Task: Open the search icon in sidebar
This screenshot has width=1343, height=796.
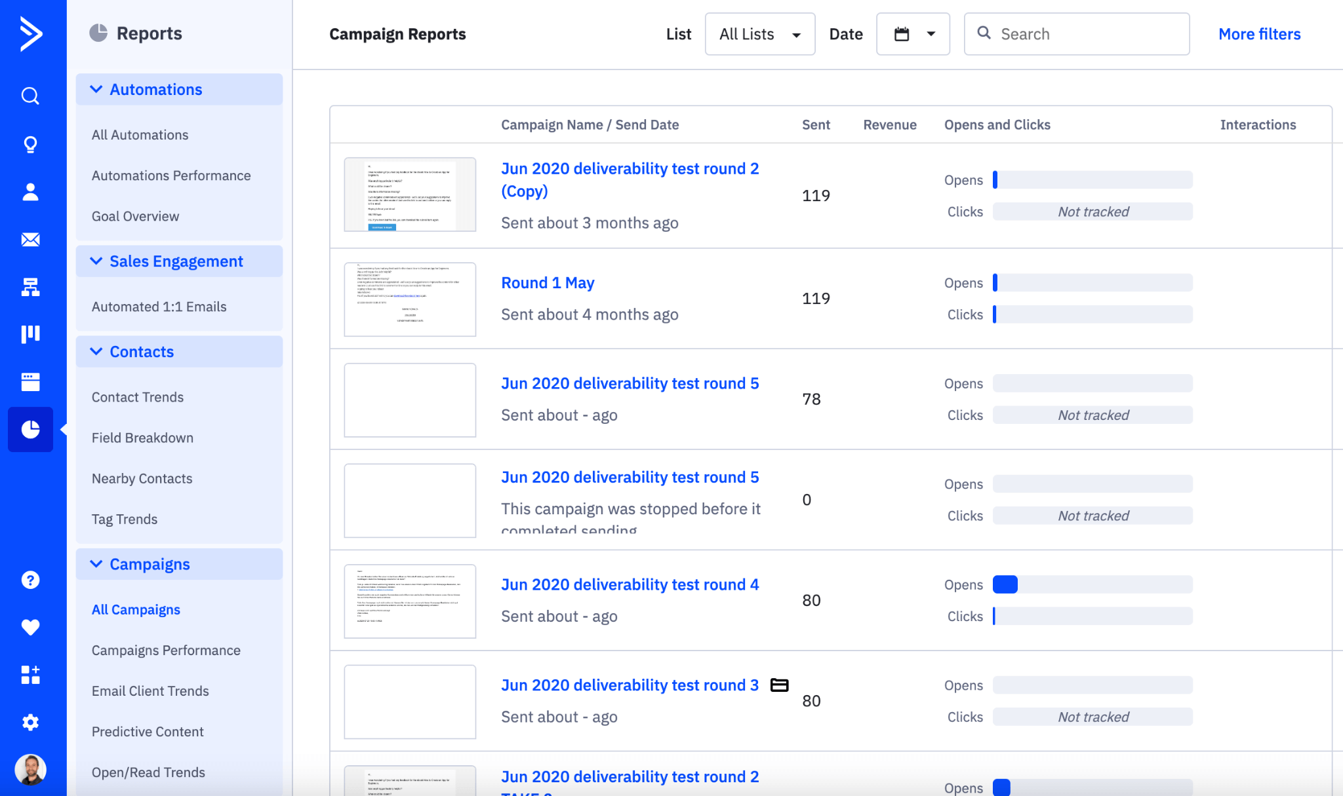Action: click(x=30, y=96)
